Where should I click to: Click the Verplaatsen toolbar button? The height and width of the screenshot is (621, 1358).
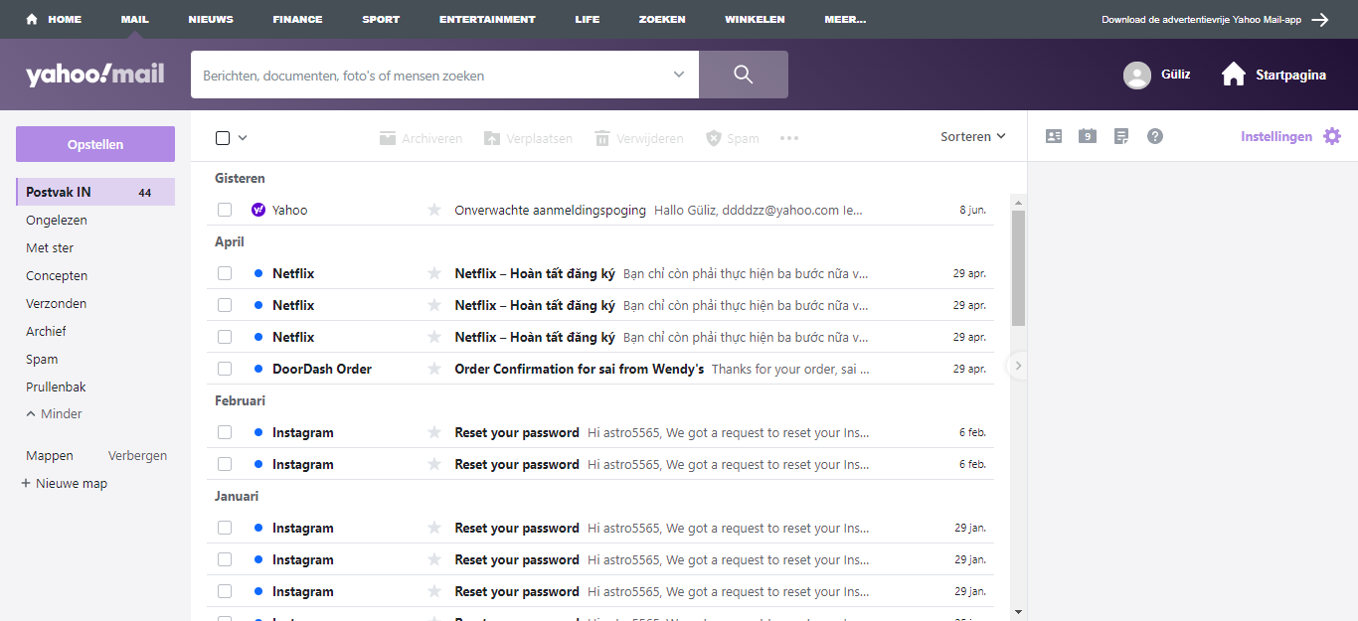[529, 138]
